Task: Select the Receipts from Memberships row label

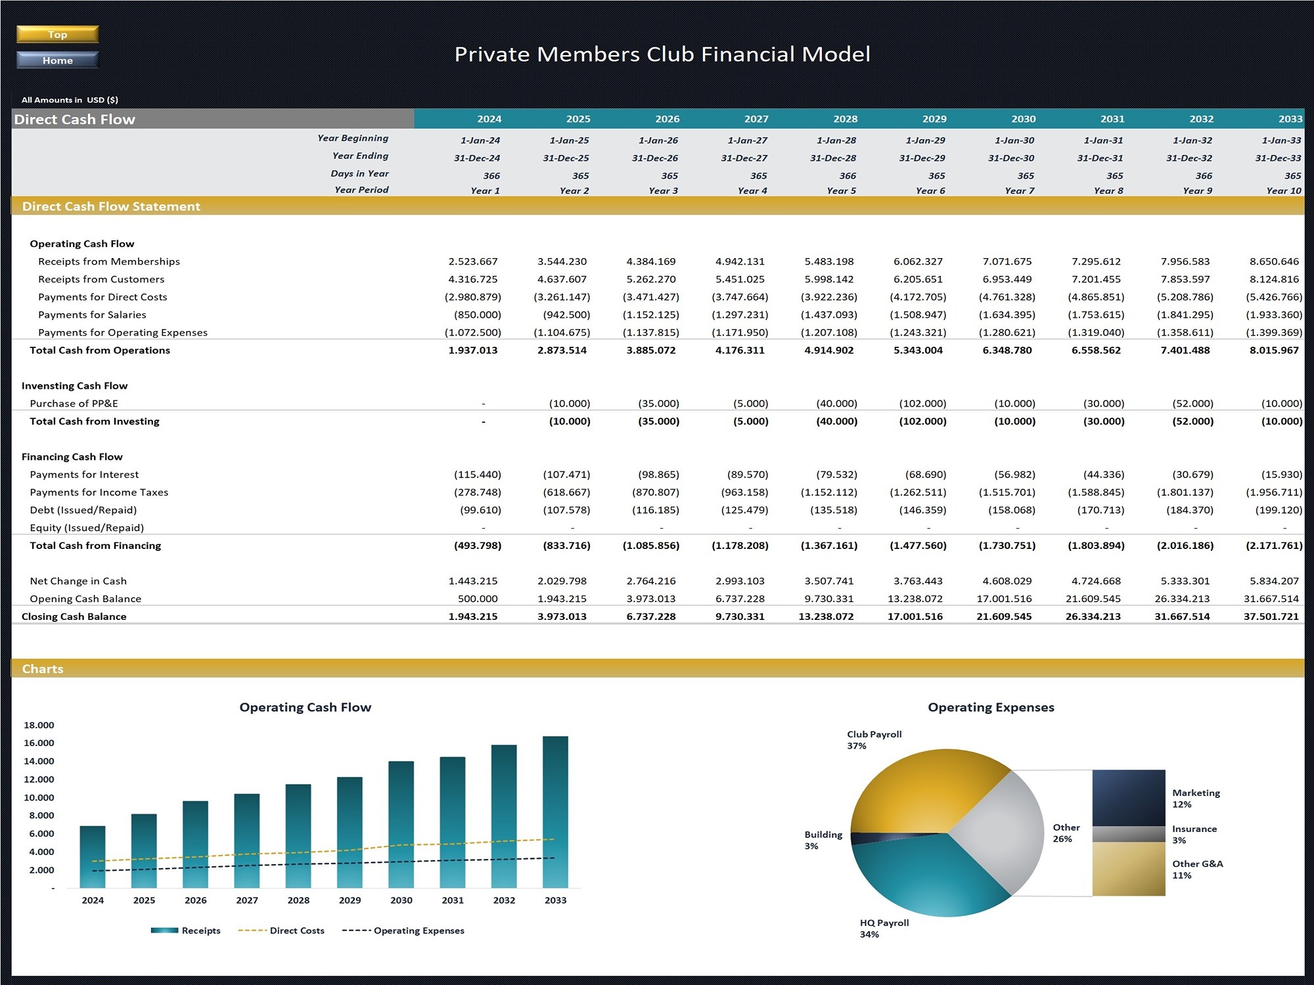Action: [x=109, y=261]
